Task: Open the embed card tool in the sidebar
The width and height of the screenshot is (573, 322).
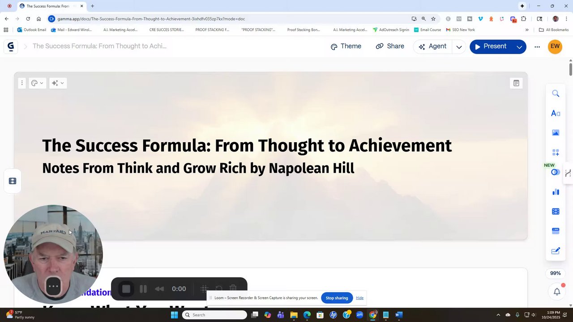Action: 556,231
